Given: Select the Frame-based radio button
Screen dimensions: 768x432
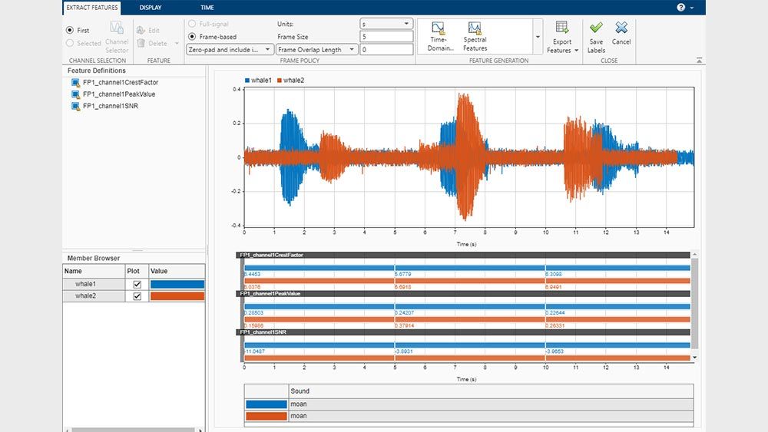Looking at the screenshot, I should (x=192, y=36).
